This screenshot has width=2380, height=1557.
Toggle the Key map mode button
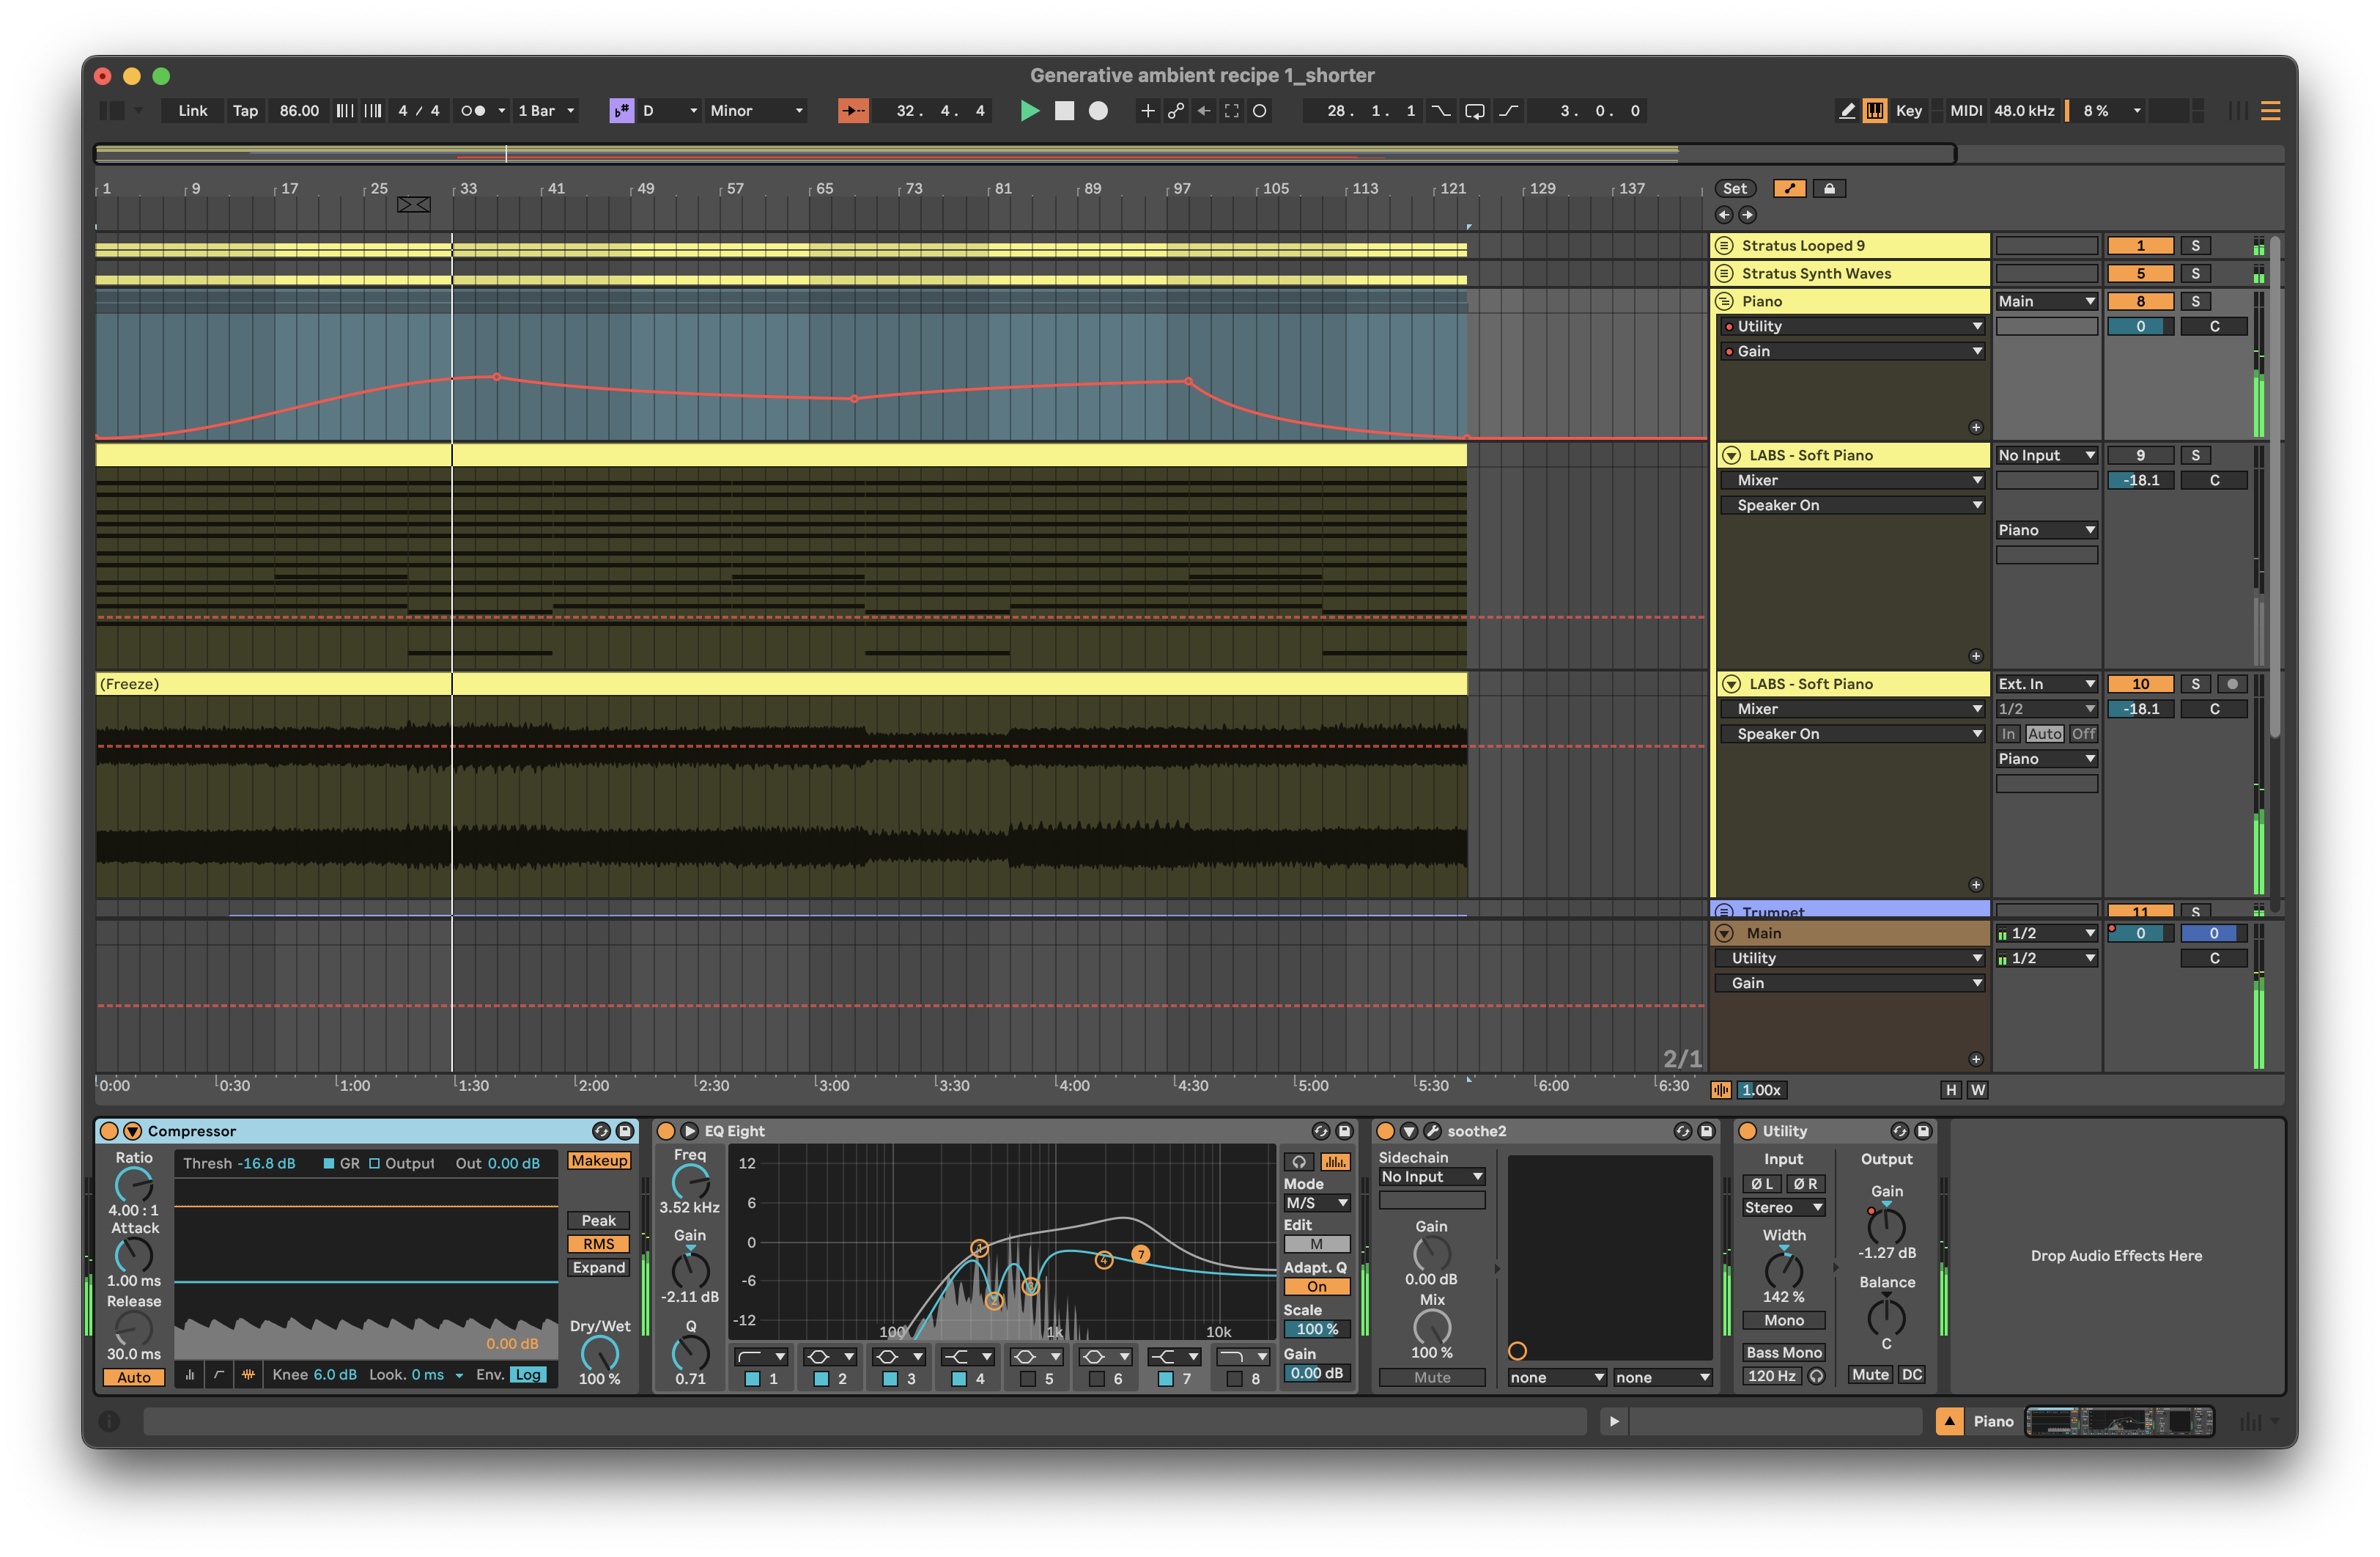(x=1908, y=111)
